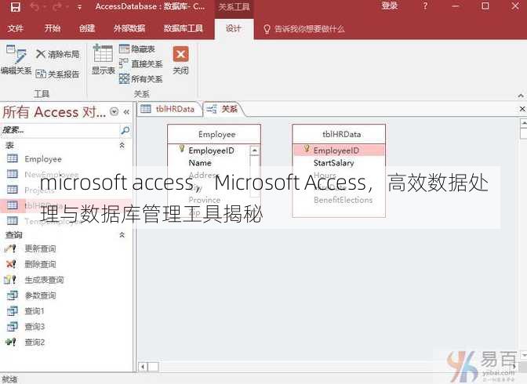Click 关系报告 in the ribbon
This screenshot has width=527, height=384.
coord(57,74)
